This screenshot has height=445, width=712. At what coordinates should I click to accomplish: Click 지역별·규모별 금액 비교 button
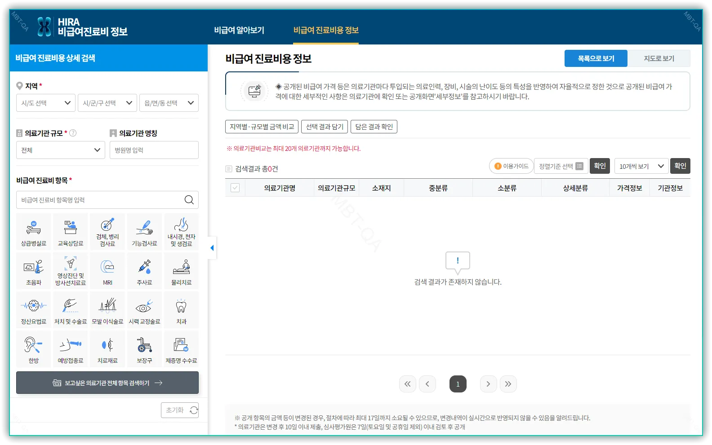click(262, 127)
